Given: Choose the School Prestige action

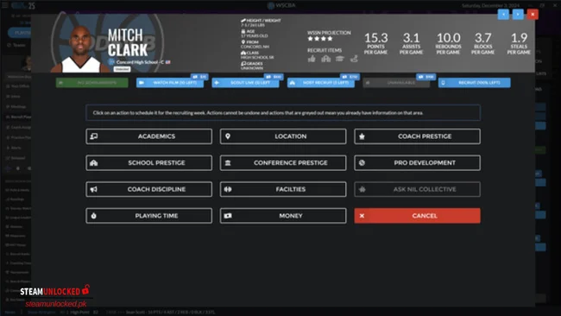Looking at the screenshot, I should coord(148,163).
